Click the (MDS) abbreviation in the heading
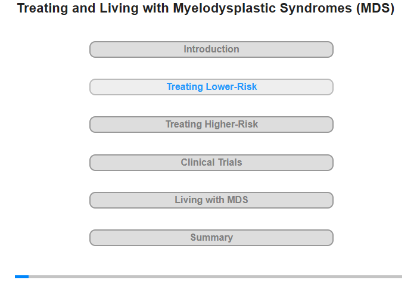The width and height of the screenshot is (417, 286). pos(375,8)
